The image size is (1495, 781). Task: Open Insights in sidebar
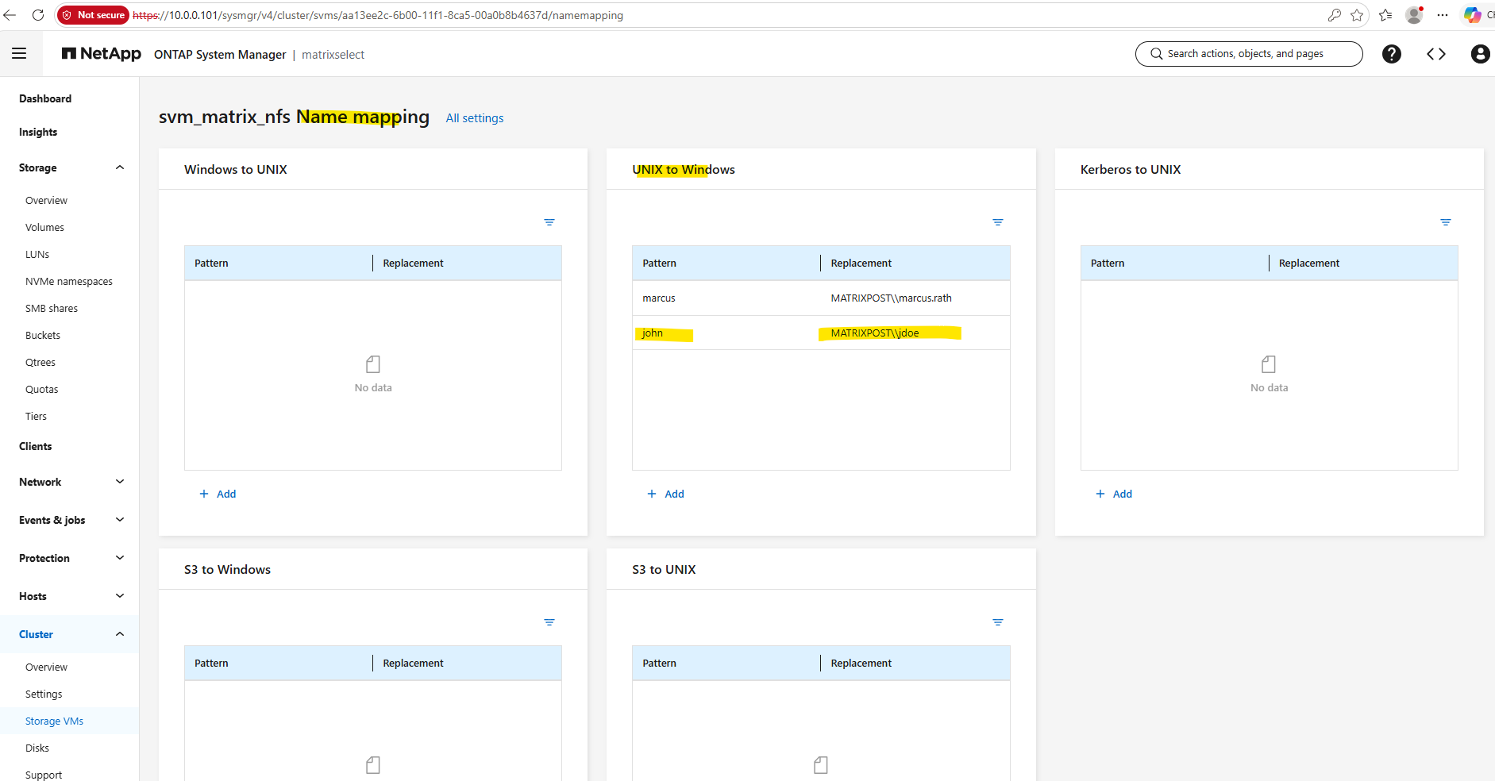pos(38,132)
